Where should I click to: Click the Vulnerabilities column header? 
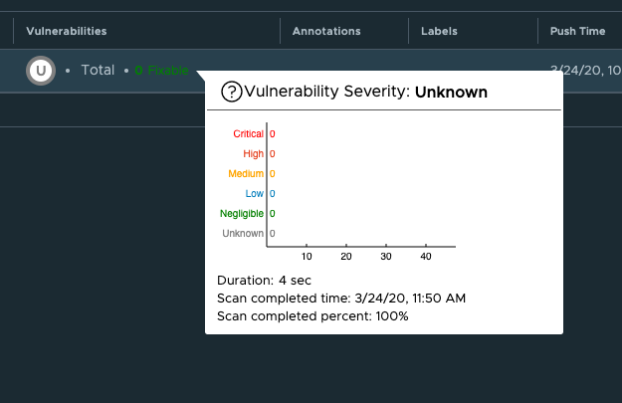(67, 31)
